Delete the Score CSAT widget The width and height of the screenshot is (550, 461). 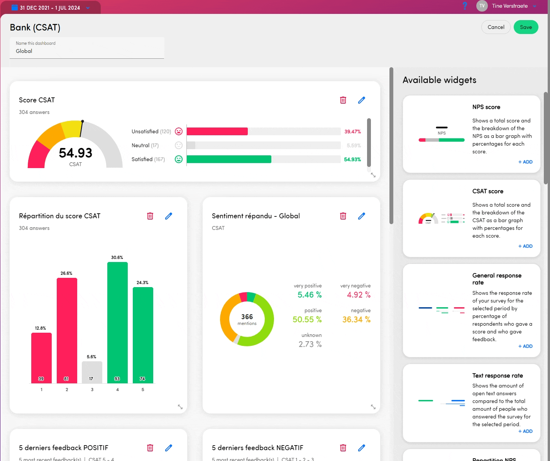coord(343,100)
